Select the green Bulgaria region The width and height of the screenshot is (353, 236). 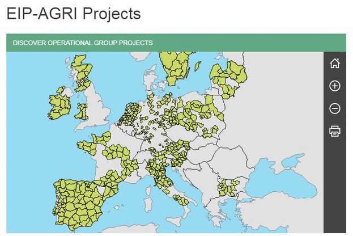tap(228, 188)
